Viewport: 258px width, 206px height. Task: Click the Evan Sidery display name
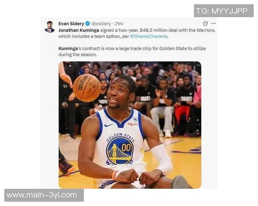click(71, 24)
